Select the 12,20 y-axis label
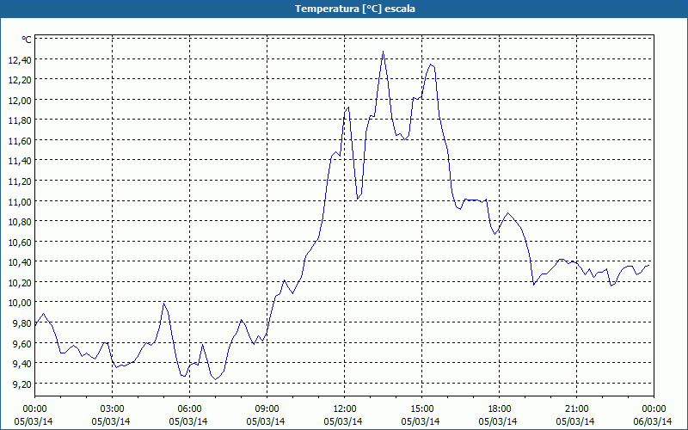The image size is (688, 430). click(x=20, y=80)
